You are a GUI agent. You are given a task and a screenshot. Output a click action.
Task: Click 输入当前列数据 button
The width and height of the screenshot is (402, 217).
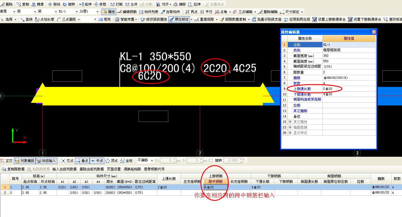tap(64, 169)
